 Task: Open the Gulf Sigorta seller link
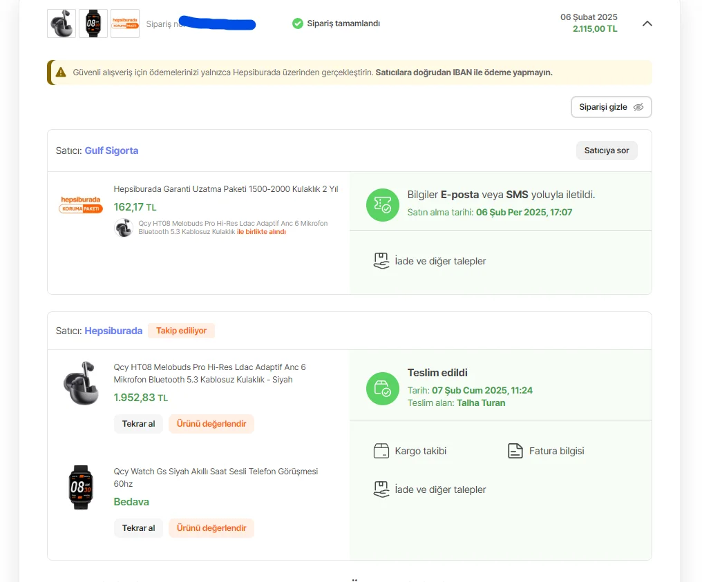(x=111, y=151)
